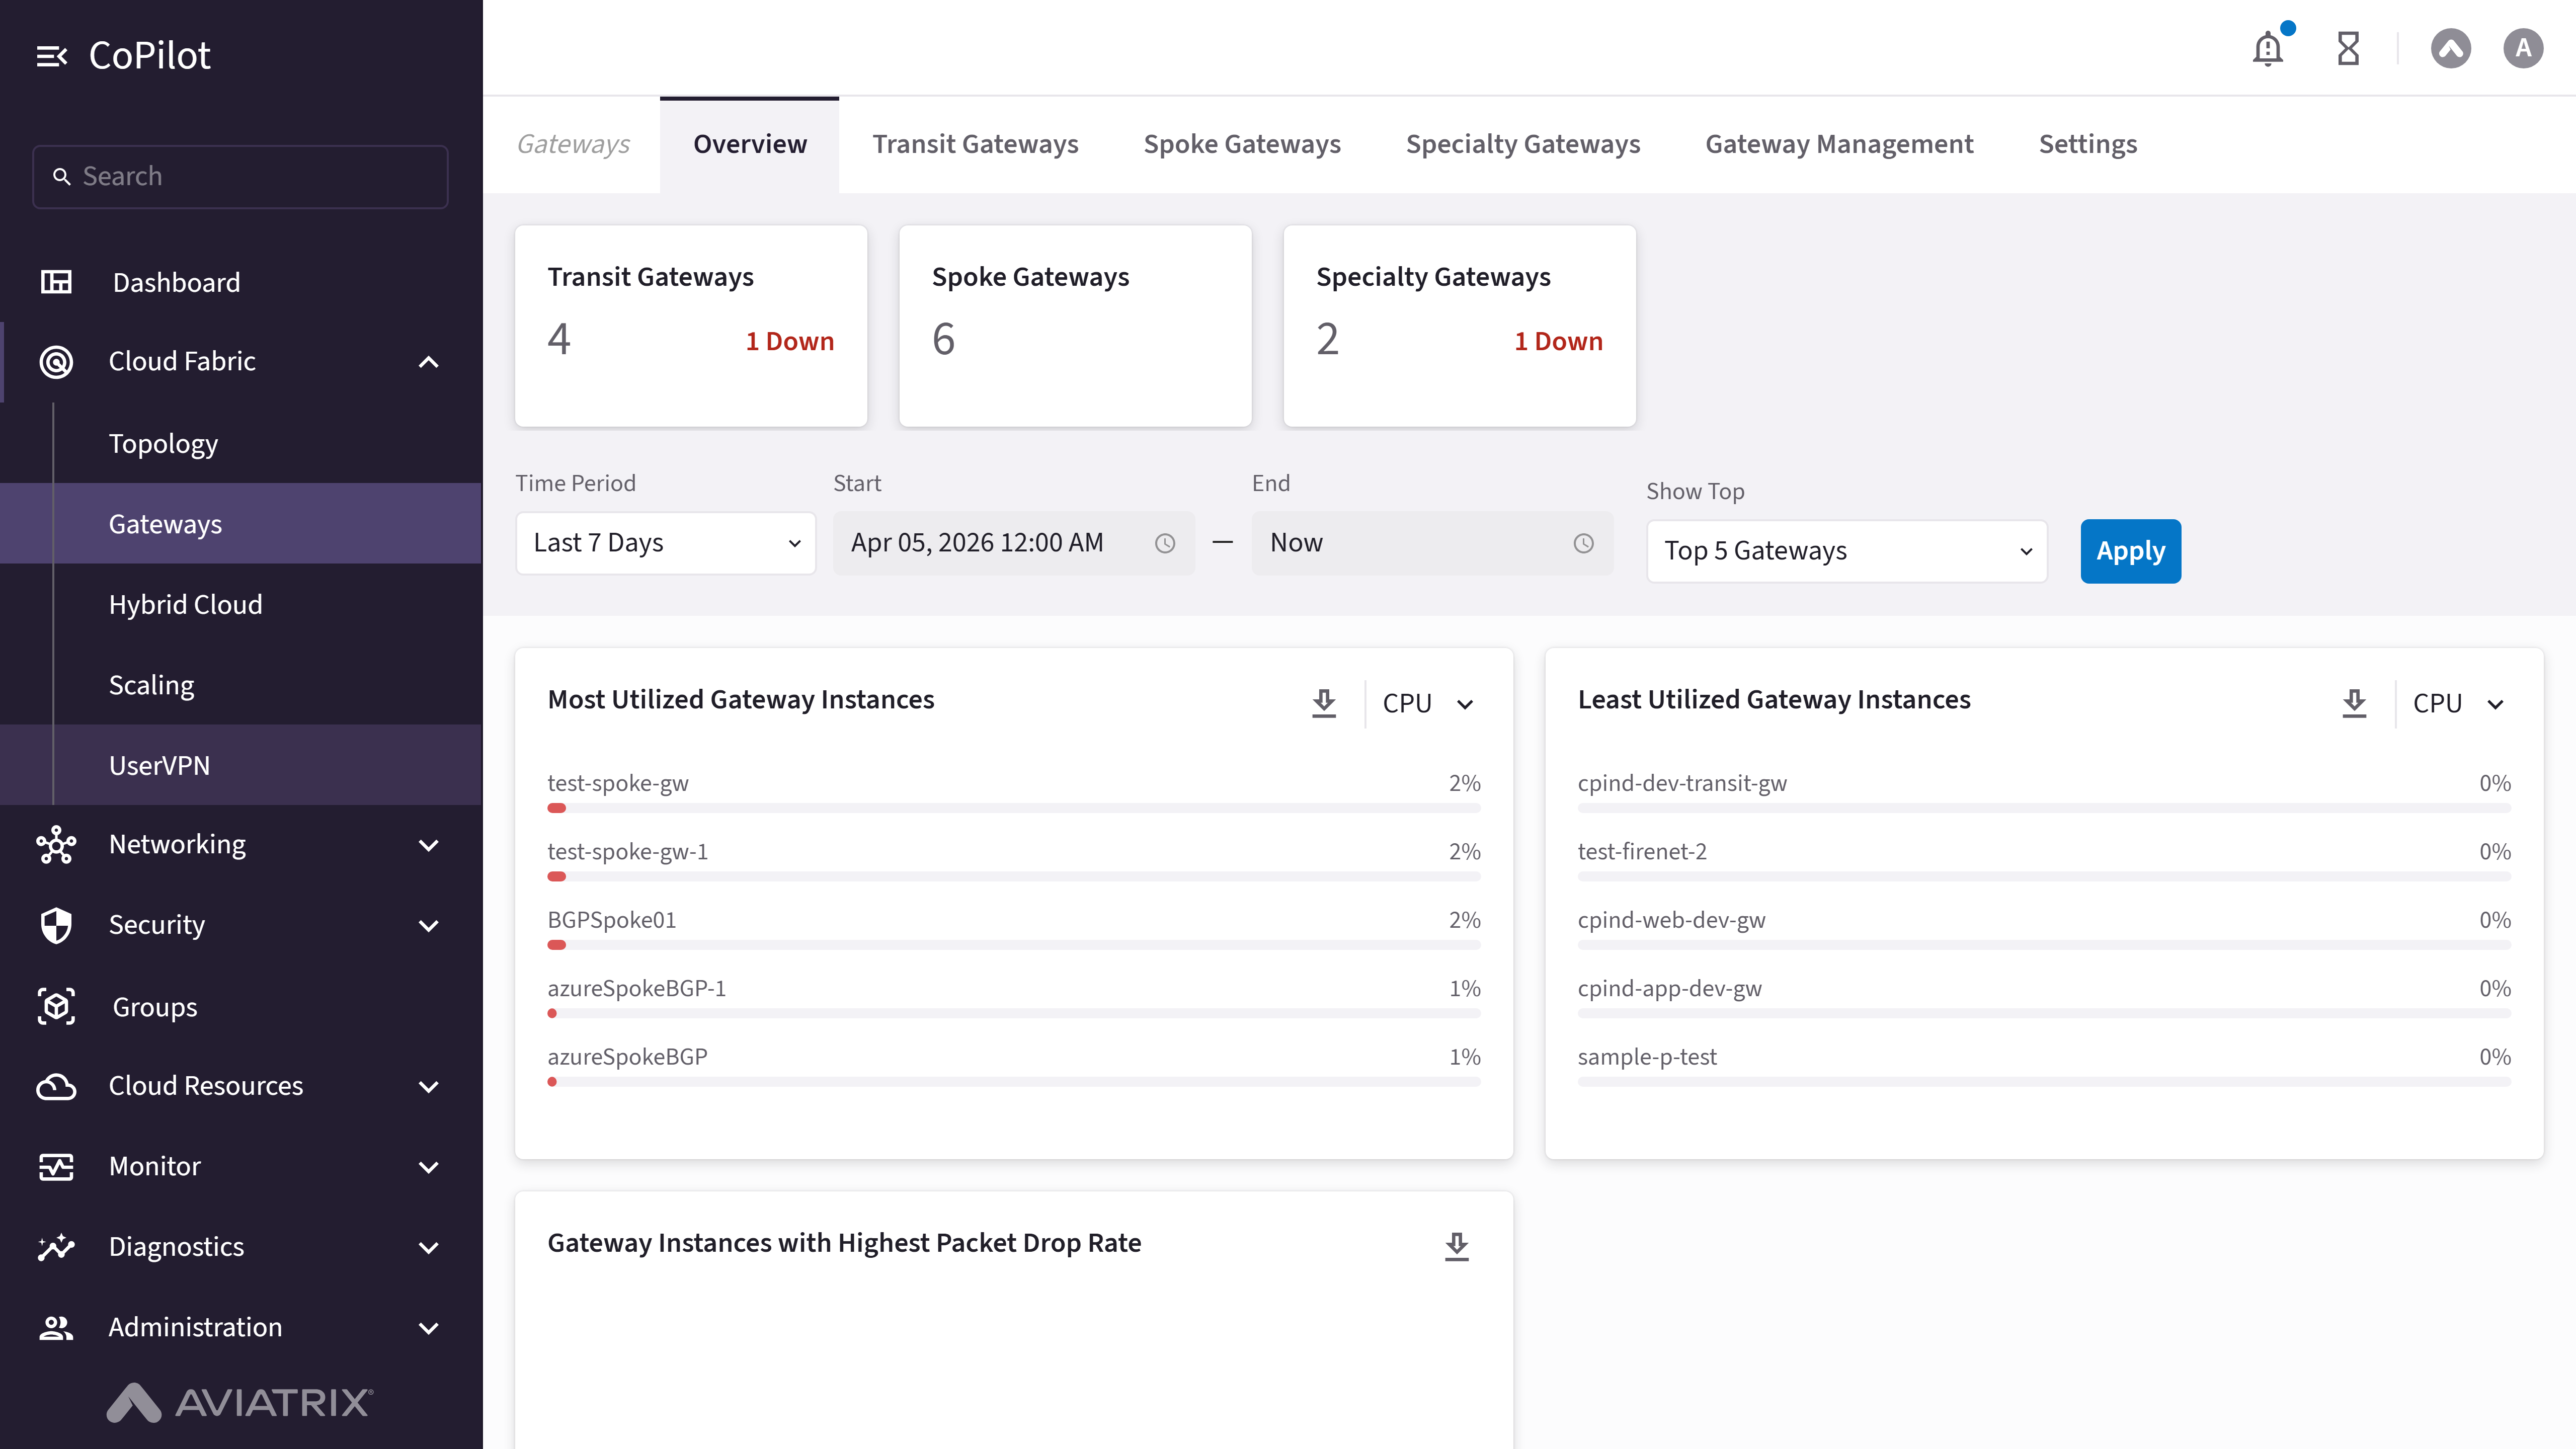2576x1449 pixels.
Task: Open Gateways in the sidebar
Action: [x=241, y=524]
